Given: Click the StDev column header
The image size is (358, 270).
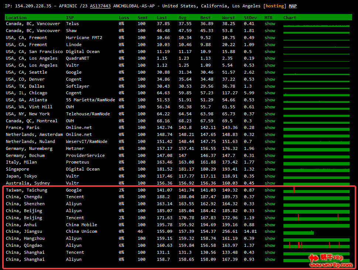Looking at the screenshot, I should click(250, 17).
